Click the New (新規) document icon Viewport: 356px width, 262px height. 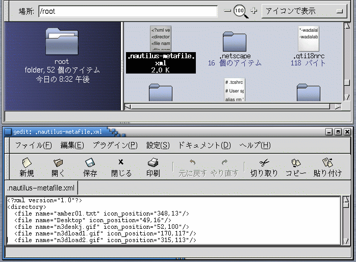coord(27,163)
